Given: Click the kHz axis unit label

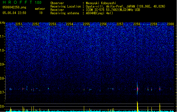Looking at the screenshot, I should tap(3, 23).
